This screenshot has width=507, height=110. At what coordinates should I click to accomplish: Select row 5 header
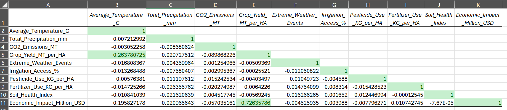[4, 55]
